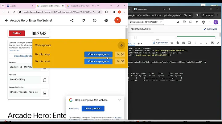Open the help question mark icon in lab header
The width and height of the screenshot is (222, 124).
95,21
